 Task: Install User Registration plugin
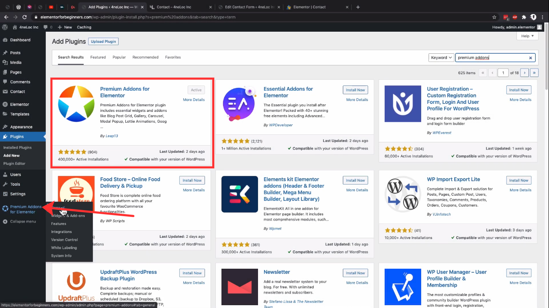pyautogui.click(x=519, y=90)
